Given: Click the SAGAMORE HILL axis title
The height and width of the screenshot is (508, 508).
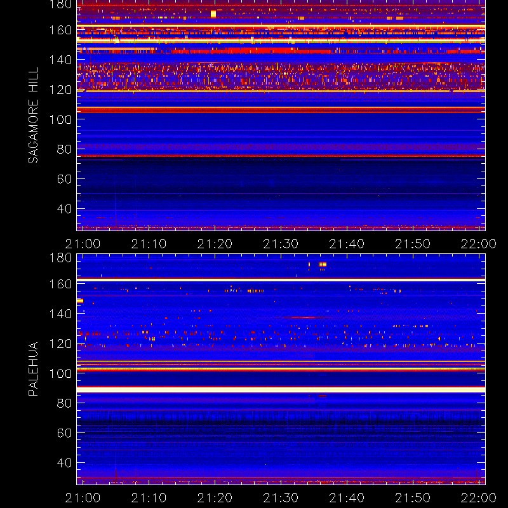Looking at the screenshot, I should point(34,115).
